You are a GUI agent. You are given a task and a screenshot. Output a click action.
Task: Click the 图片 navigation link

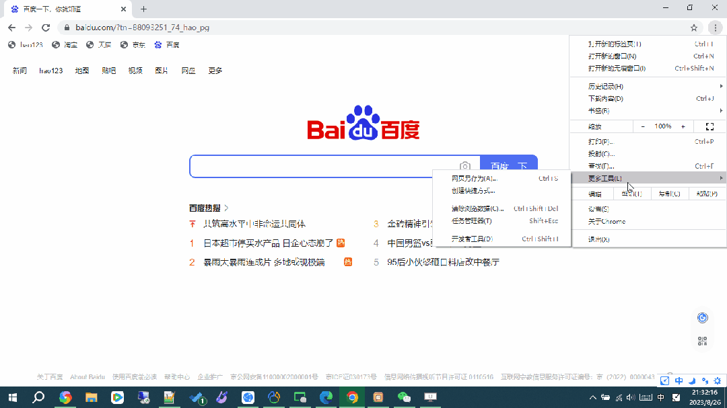click(162, 71)
